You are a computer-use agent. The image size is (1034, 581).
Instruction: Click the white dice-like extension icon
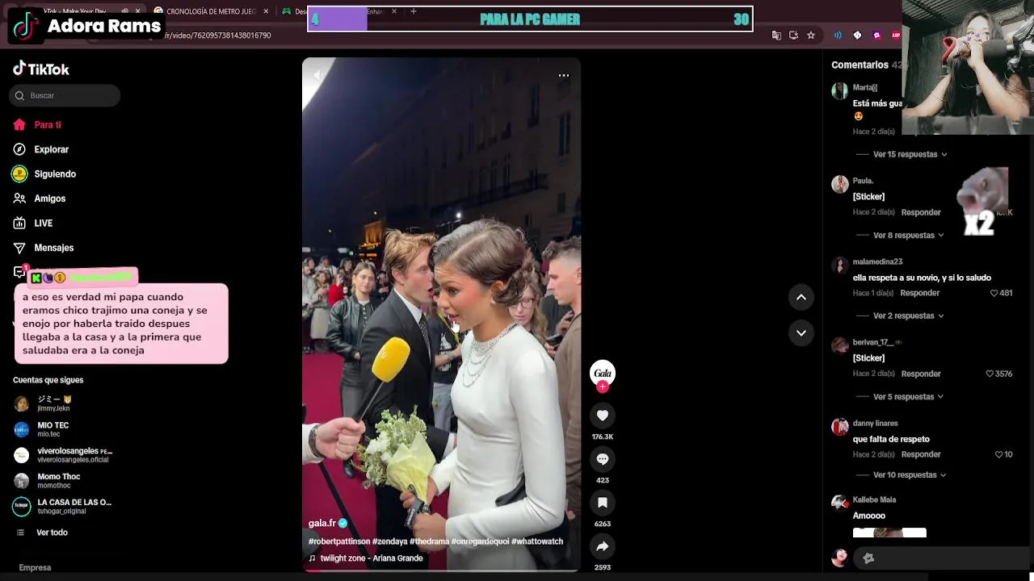(x=857, y=36)
